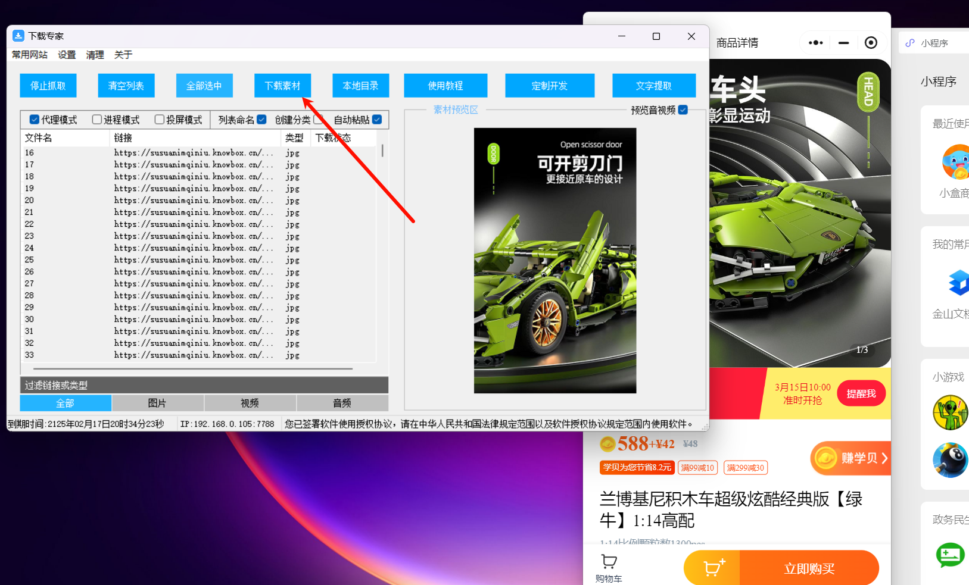Click the 购物车 cart icon at bottom
This screenshot has height=585, width=969.
click(x=609, y=561)
